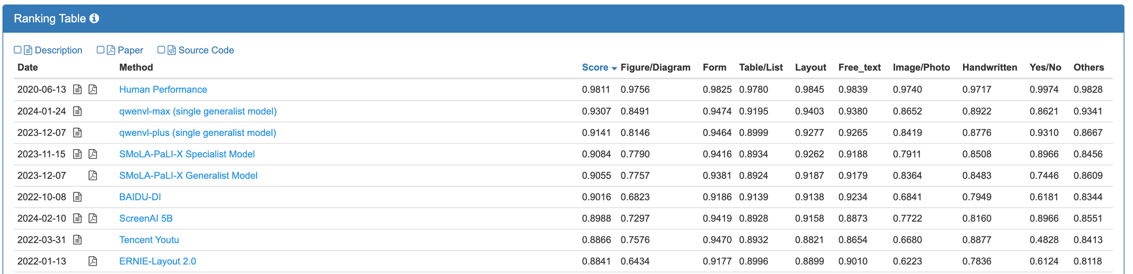Enable the Paper checkbox
The image size is (1133, 274).
[x=101, y=50]
